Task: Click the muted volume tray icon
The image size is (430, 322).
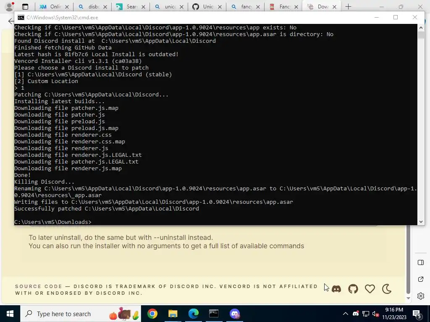Action: (376, 314)
